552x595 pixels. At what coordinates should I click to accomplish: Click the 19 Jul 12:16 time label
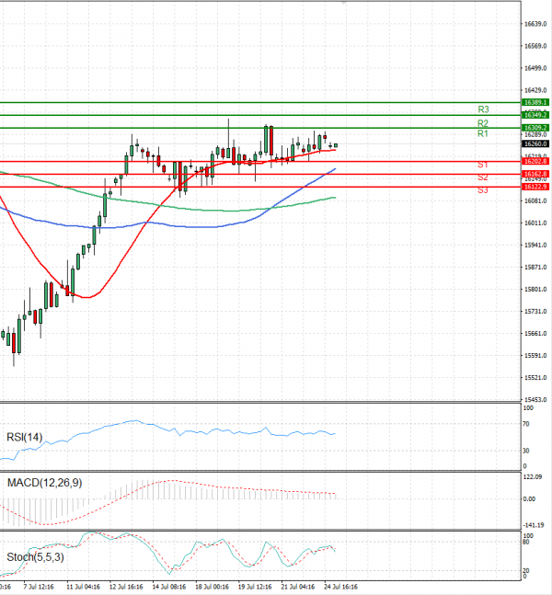pos(255,587)
